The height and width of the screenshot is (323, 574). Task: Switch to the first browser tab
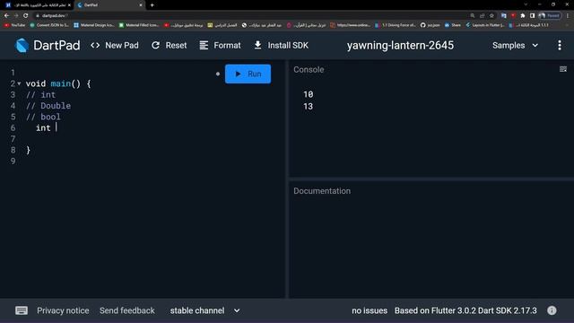click(x=39, y=5)
